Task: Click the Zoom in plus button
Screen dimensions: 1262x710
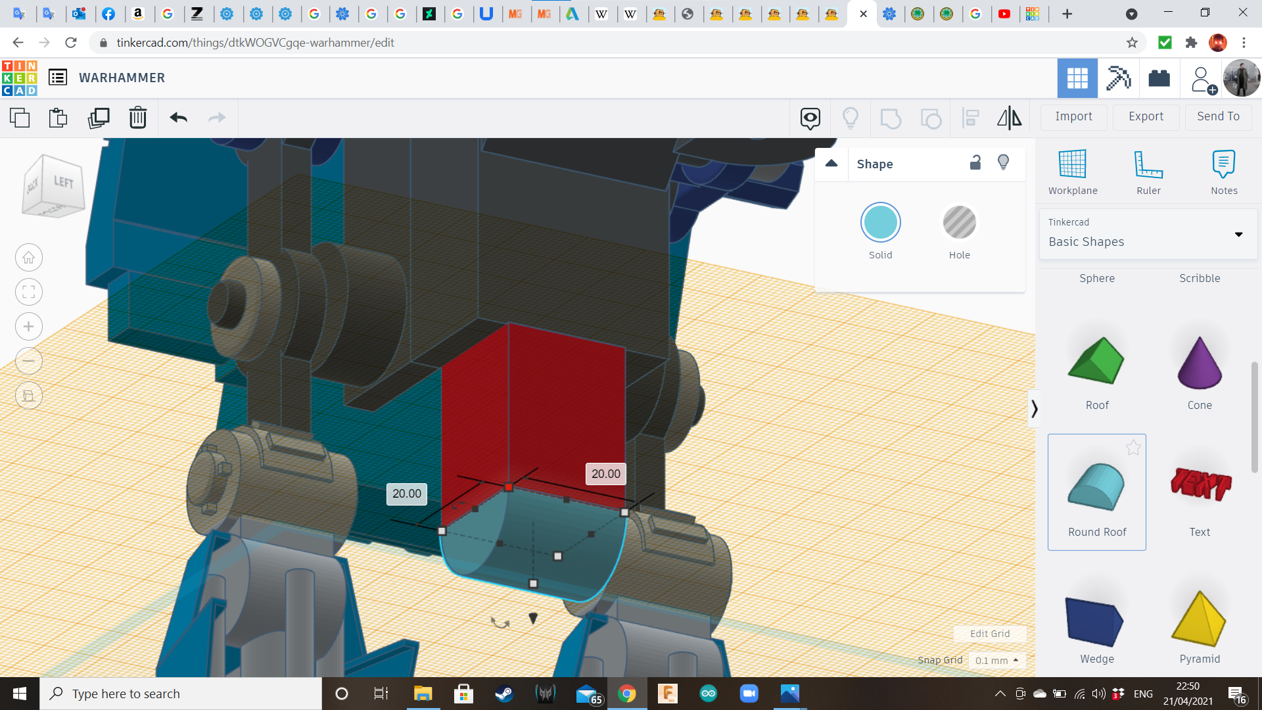Action: [x=29, y=327]
